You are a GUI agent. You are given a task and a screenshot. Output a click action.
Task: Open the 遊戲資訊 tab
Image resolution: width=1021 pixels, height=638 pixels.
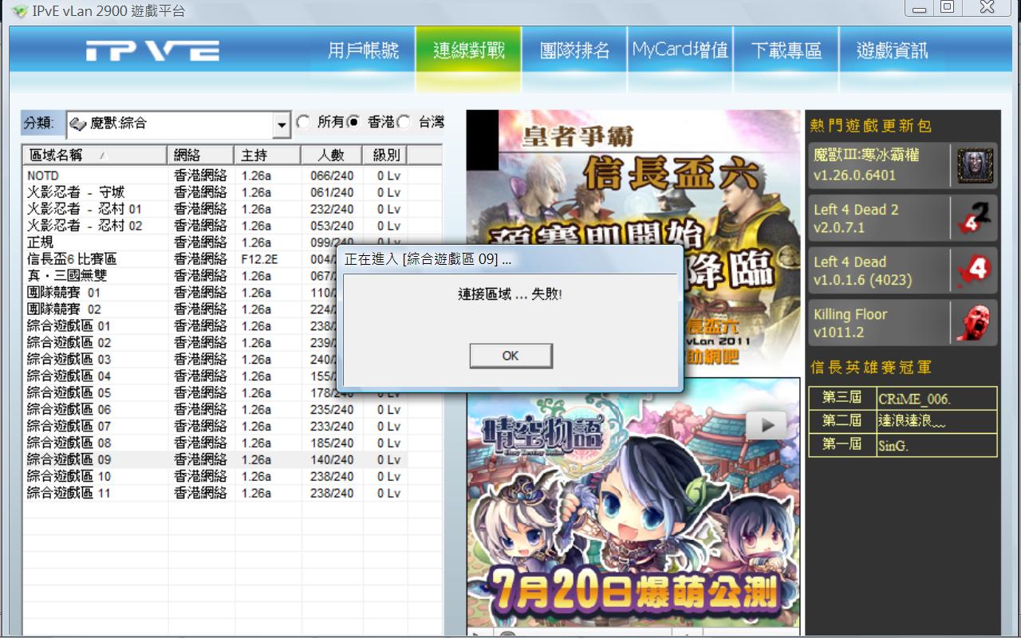point(892,51)
